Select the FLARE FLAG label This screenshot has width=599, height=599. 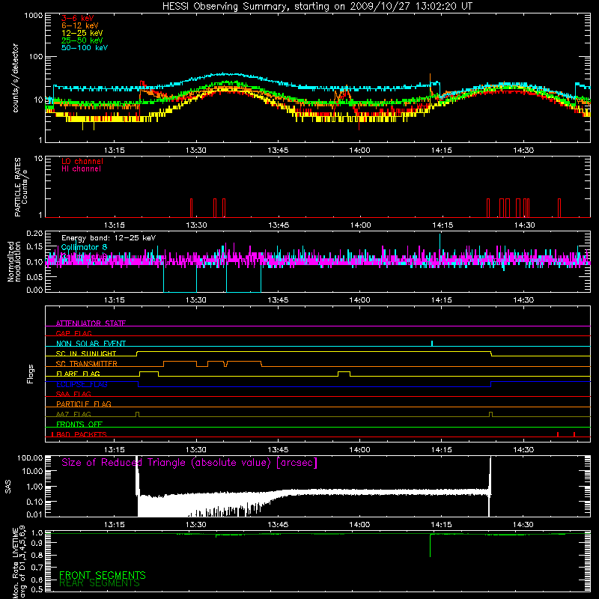point(78,373)
